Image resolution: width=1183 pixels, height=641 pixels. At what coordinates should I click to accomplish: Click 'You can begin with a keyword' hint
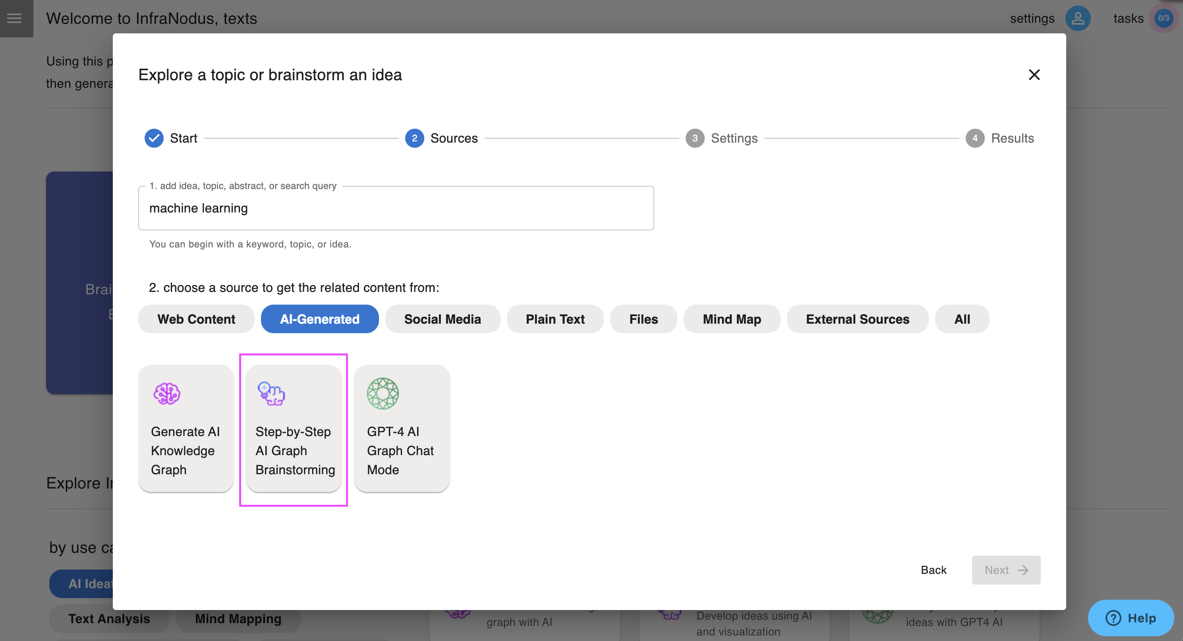pyautogui.click(x=250, y=244)
